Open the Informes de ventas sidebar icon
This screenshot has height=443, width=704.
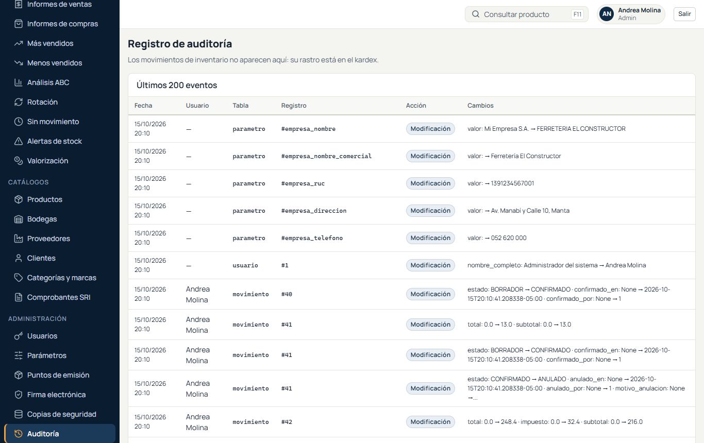point(19,4)
